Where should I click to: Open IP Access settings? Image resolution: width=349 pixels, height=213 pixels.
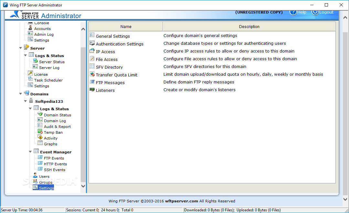105,52
